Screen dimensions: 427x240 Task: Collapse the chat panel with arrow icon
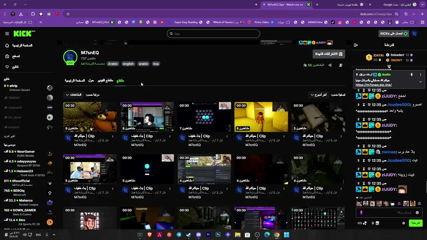(356, 45)
